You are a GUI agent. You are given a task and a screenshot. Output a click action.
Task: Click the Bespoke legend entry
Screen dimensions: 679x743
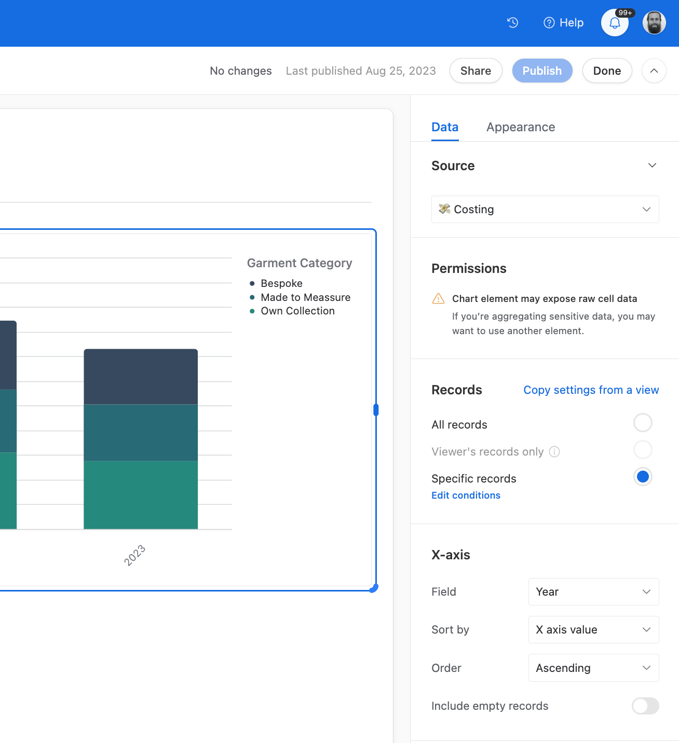click(x=276, y=283)
